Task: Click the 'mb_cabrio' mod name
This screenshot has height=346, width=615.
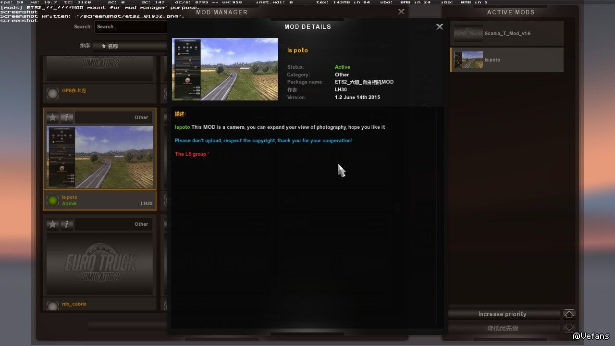Action: click(x=74, y=304)
